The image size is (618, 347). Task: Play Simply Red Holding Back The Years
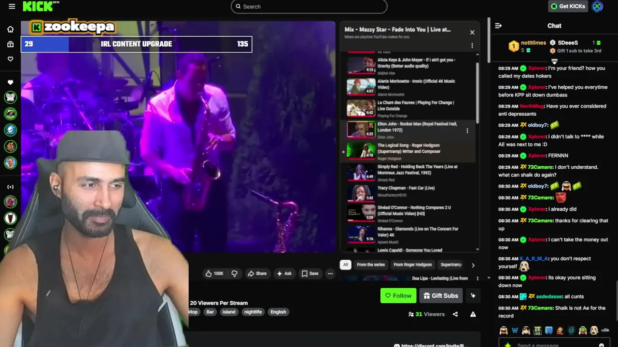pyautogui.click(x=408, y=172)
